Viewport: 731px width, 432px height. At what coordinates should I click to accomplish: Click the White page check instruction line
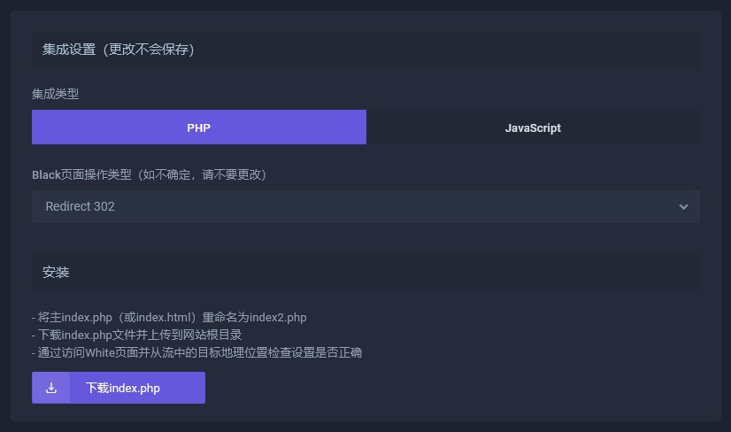coord(196,353)
